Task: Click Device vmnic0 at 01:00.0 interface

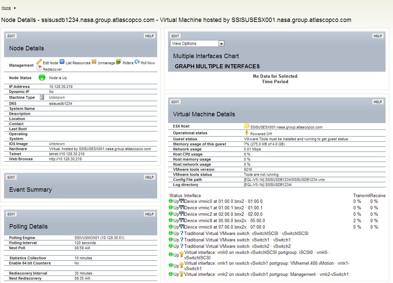Action: click(223, 201)
